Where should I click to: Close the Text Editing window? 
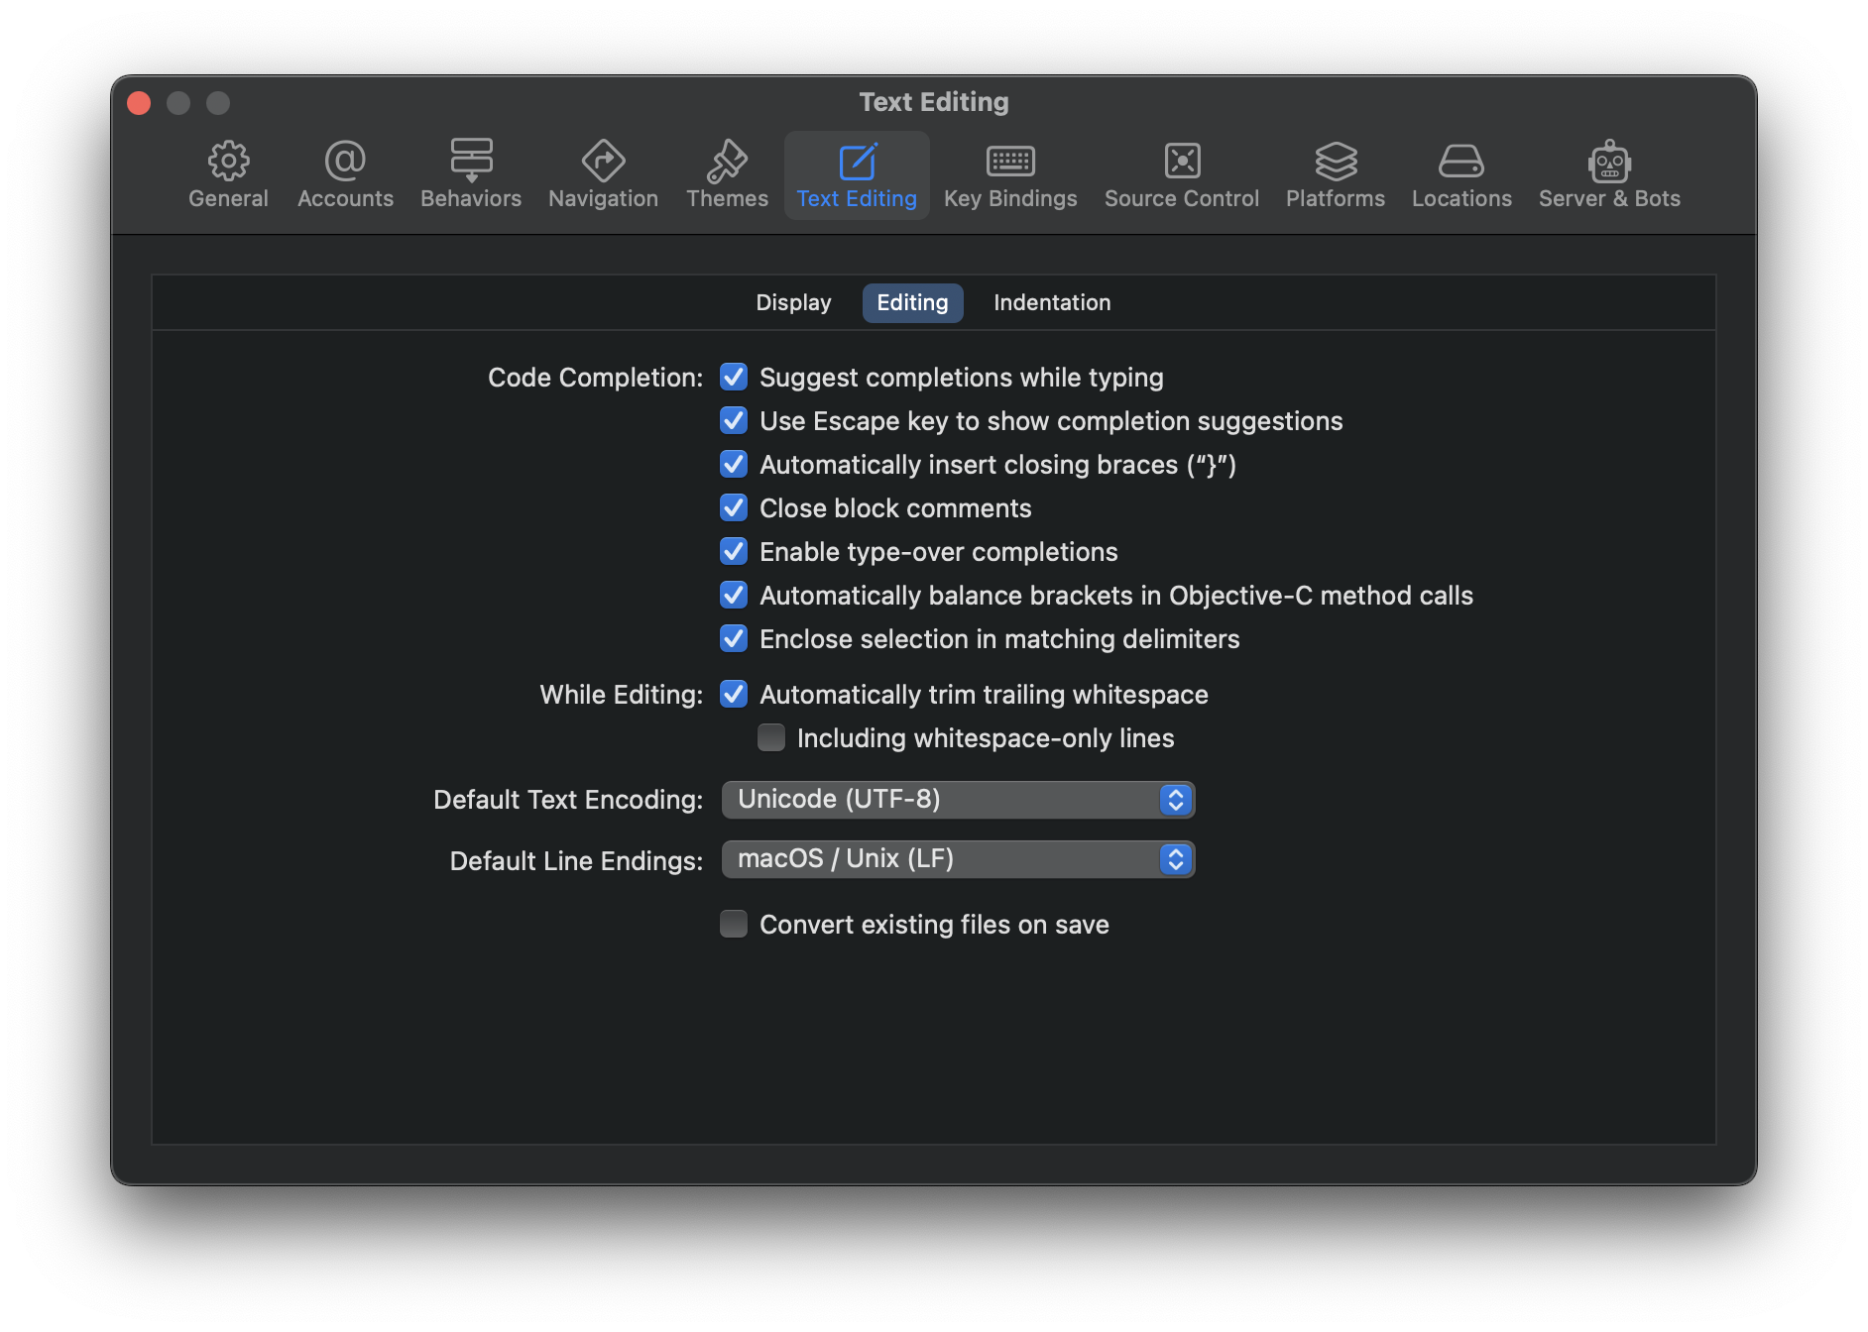[x=140, y=103]
